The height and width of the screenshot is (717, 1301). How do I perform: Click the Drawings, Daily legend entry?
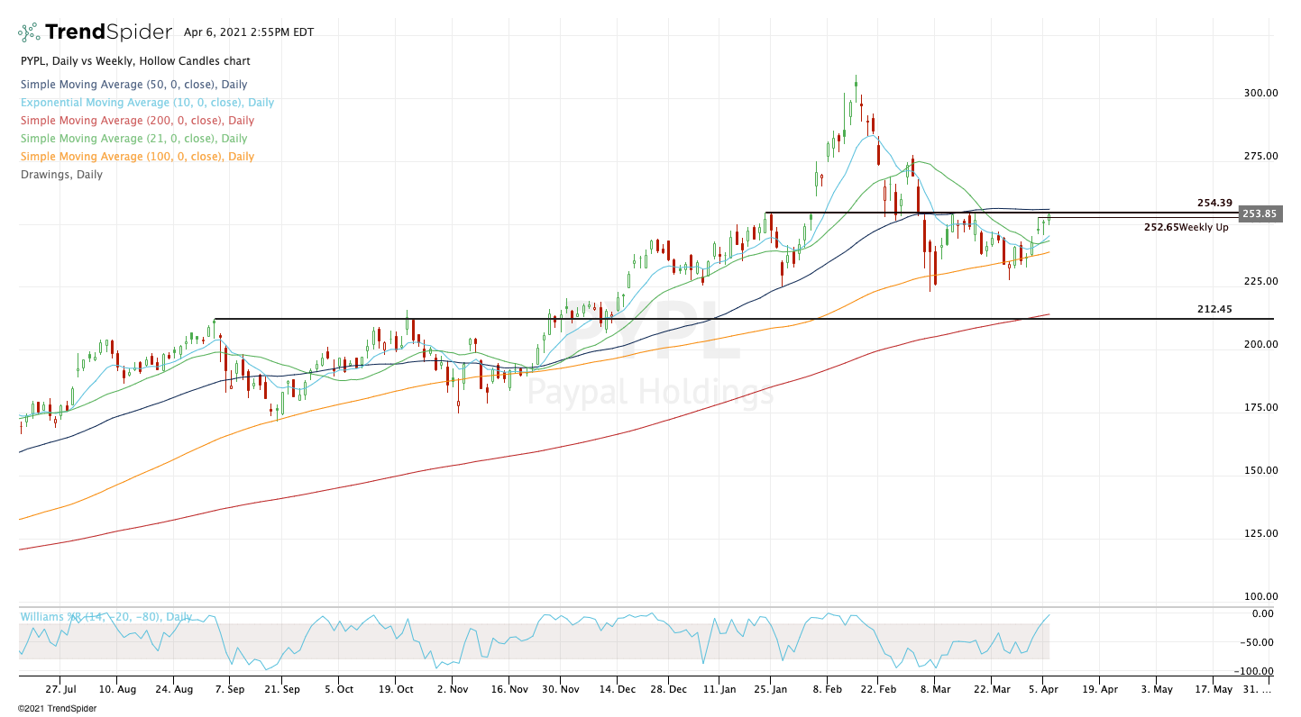click(x=61, y=175)
